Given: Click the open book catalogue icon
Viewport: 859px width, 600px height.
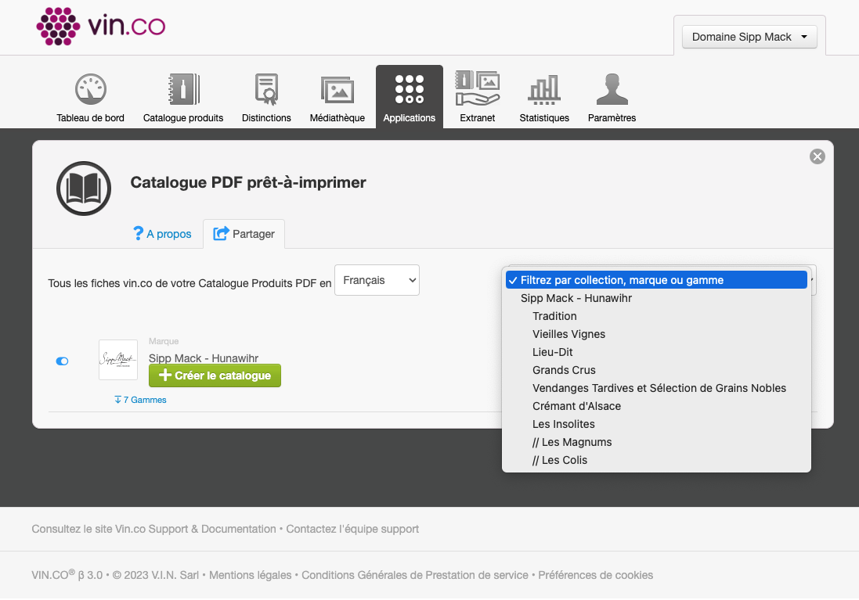Looking at the screenshot, I should [84, 189].
